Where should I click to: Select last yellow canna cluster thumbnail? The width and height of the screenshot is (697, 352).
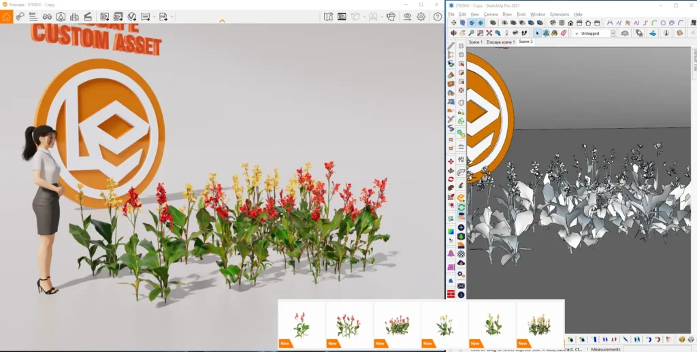point(539,325)
